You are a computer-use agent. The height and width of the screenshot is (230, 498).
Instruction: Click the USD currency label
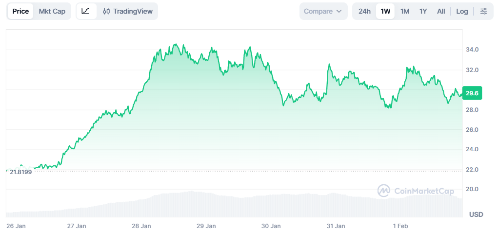tap(476, 214)
